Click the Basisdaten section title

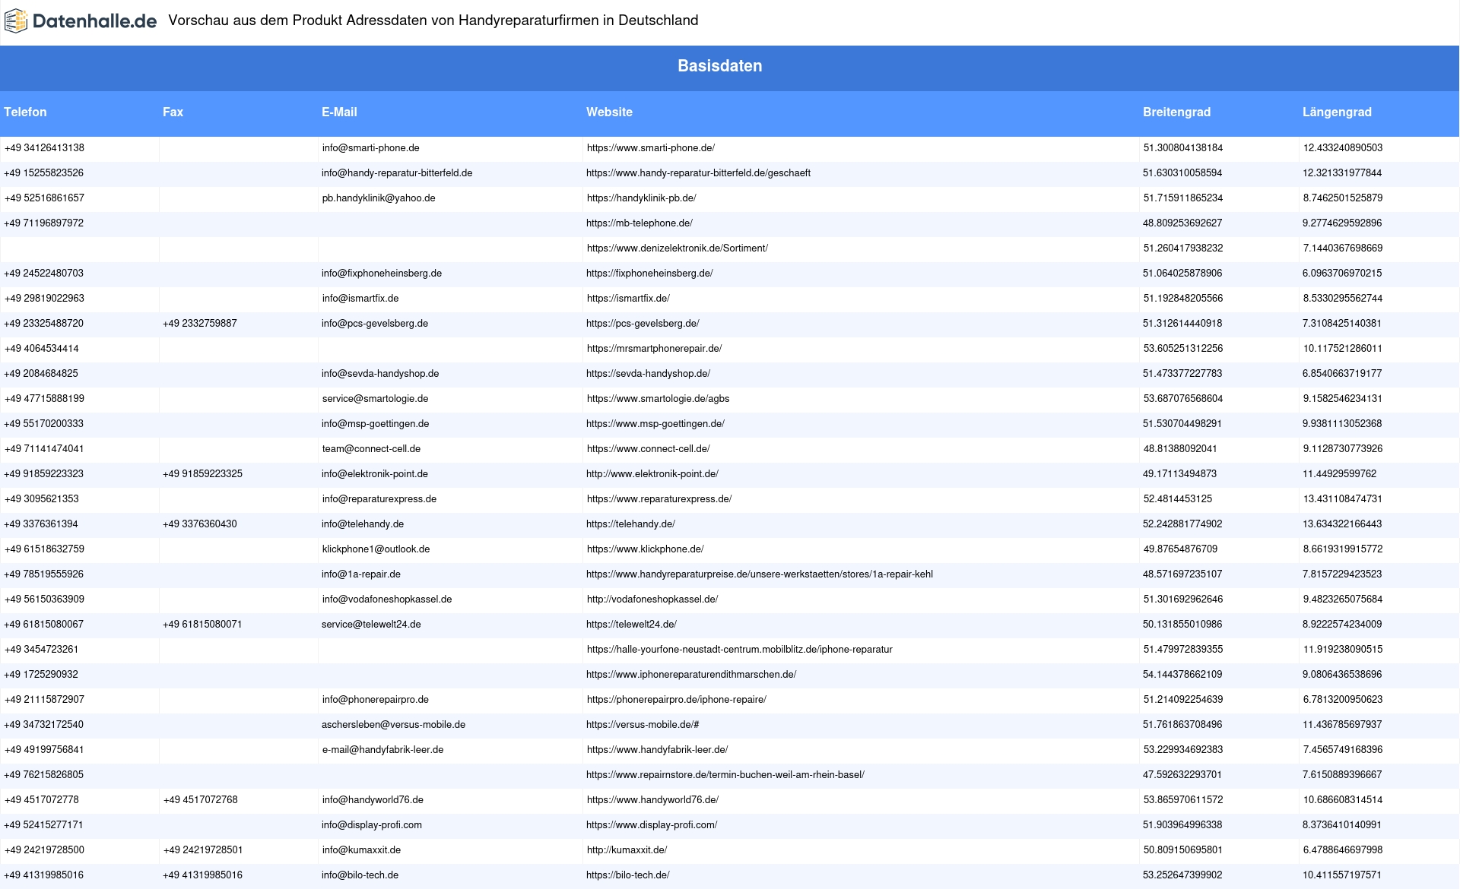pyautogui.click(x=720, y=66)
